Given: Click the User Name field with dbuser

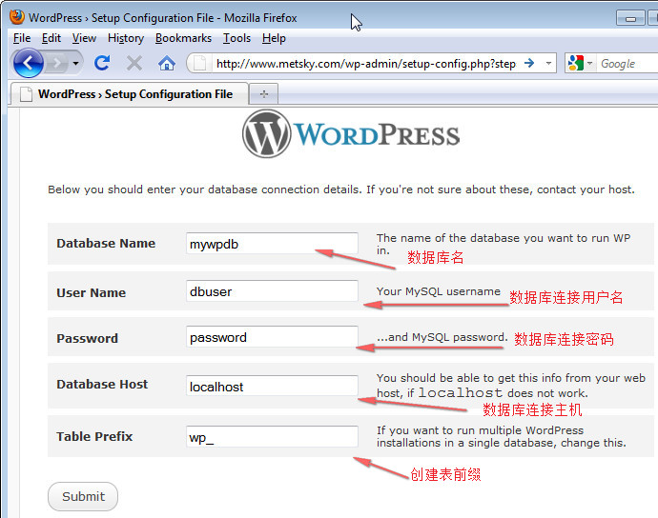Looking at the screenshot, I should (272, 291).
